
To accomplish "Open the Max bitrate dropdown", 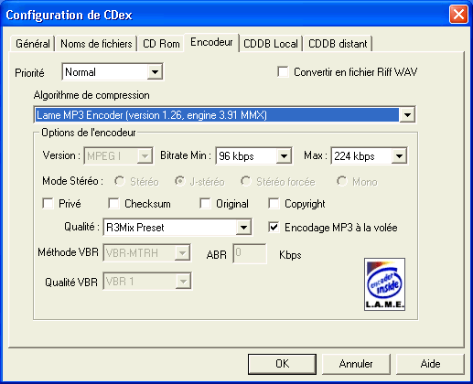I will [399, 156].
